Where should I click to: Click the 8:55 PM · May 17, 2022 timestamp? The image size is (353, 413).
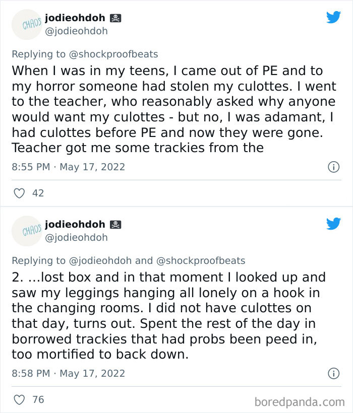tap(68, 167)
